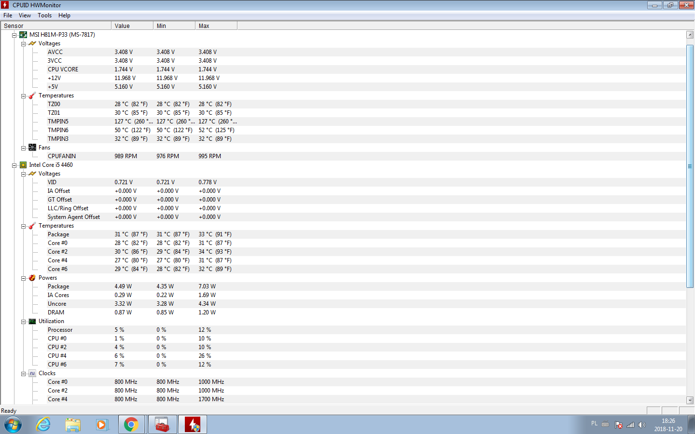Screen dimensions: 695x434
Task: Click the scrollbar down arrow
Action: point(690,400)
